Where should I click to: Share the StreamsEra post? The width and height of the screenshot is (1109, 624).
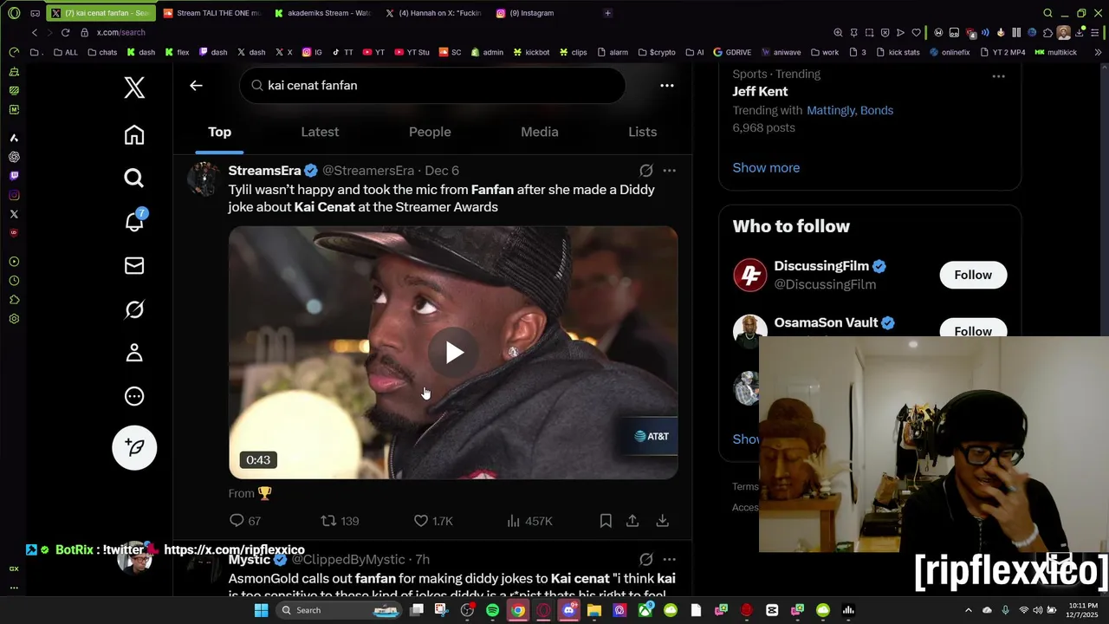[632, 521]
